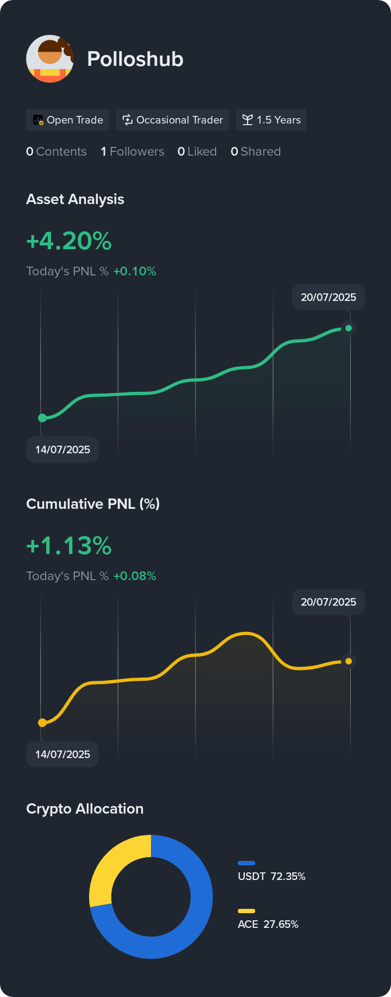View the 0 Liked count

[x=197, y=151]
